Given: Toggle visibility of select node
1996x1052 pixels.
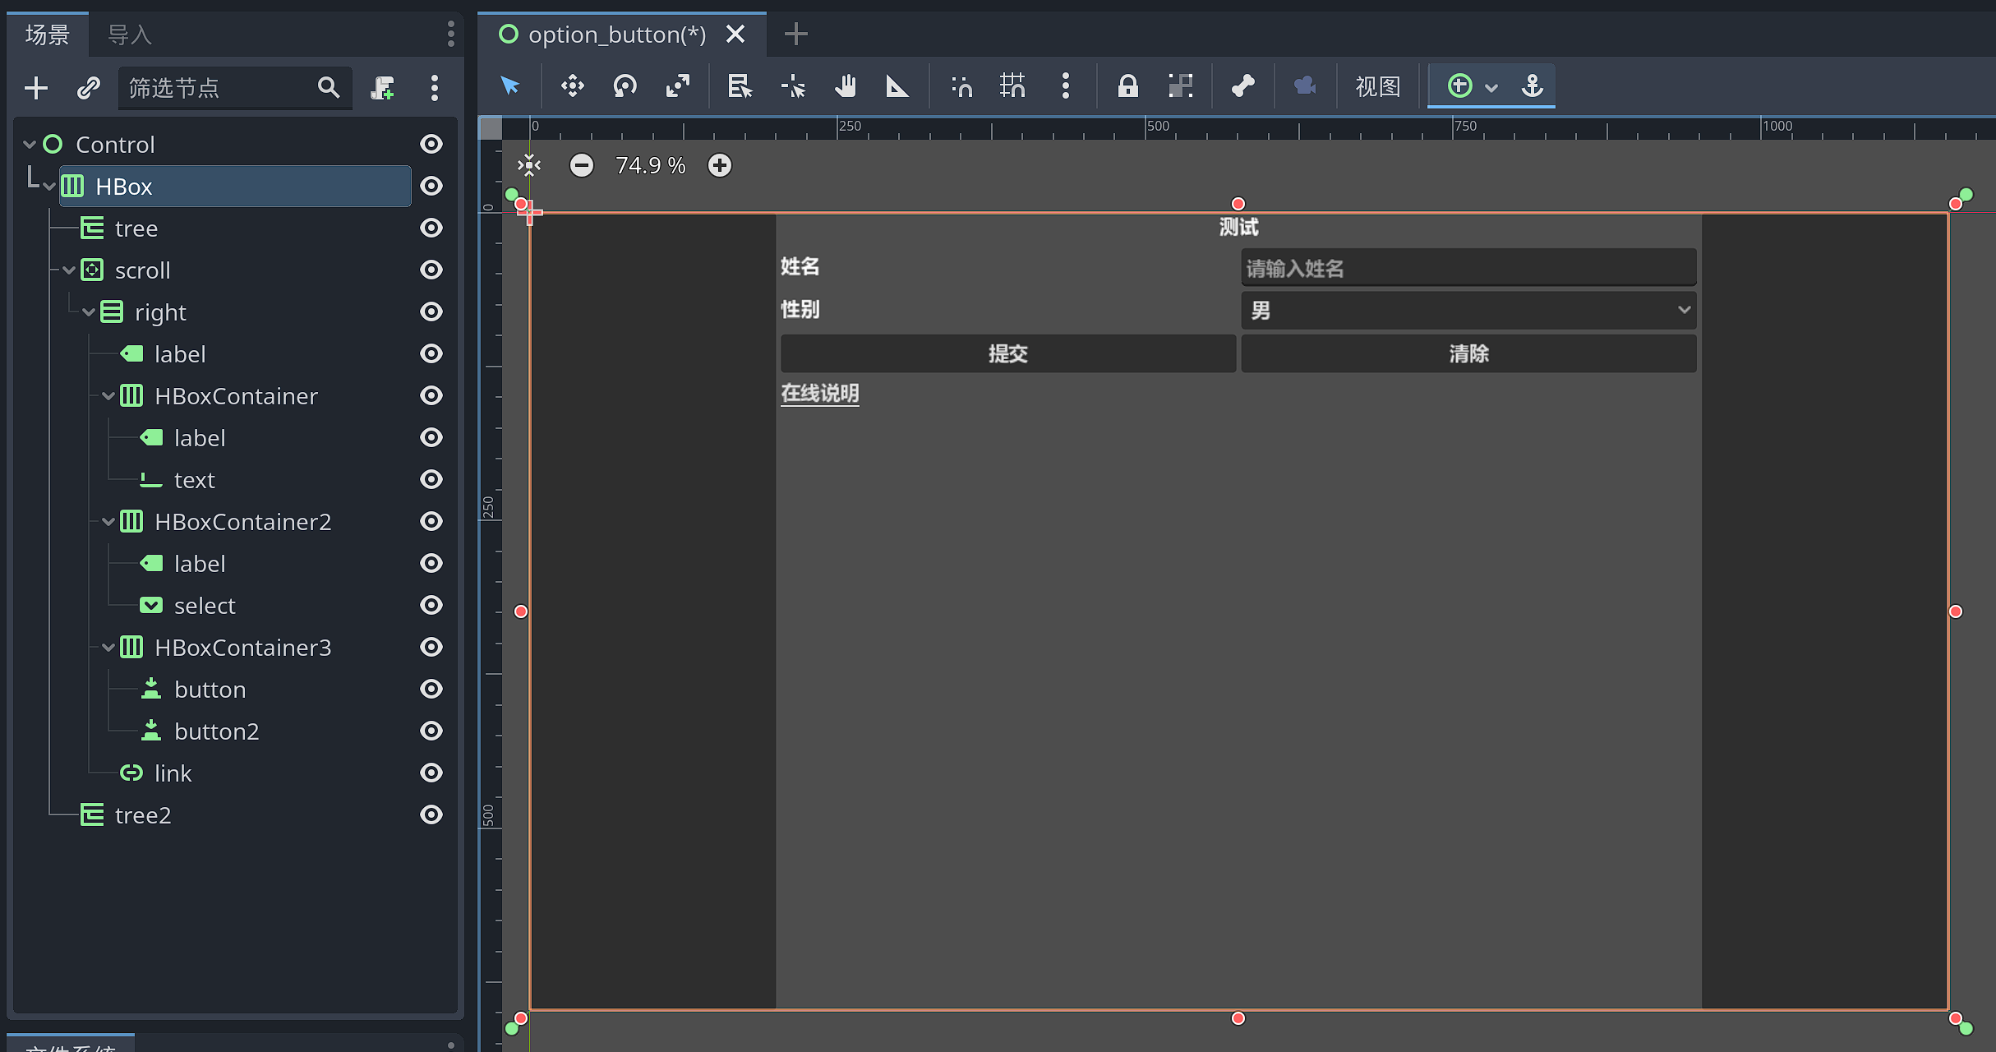Looking at the screenshot, I should click(431, 606).
